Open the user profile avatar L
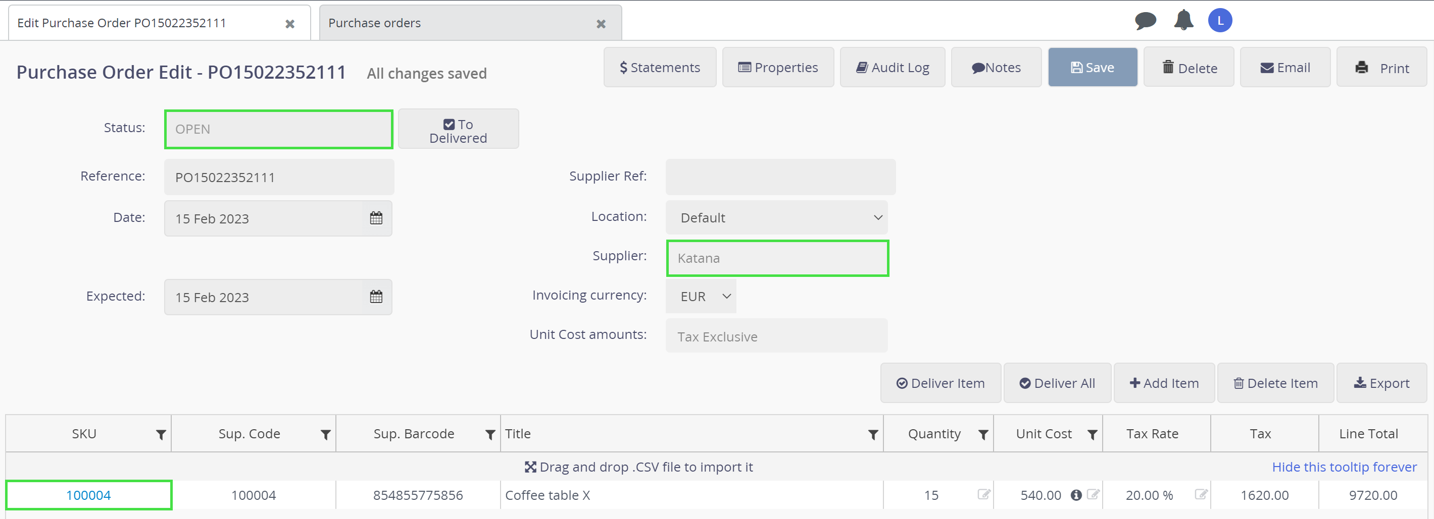The image size is (1434, 519). 1220,21
